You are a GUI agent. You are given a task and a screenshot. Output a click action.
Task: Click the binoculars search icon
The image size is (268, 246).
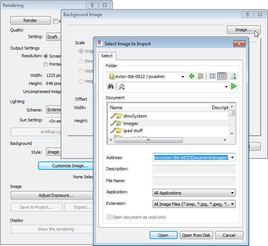pyautogui.click(x=110, y=86)
